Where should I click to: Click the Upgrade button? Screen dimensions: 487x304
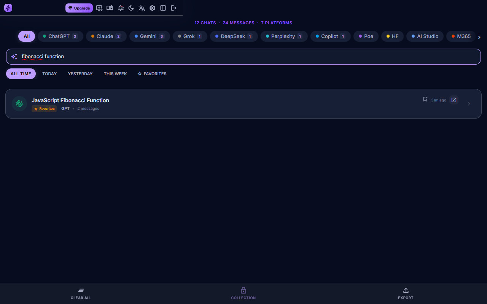click(79, 8)
